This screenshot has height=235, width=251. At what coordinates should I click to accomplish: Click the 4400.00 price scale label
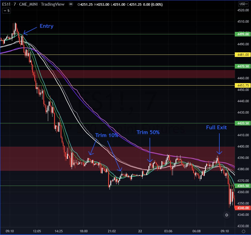click(243, 146)
